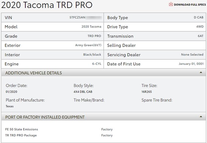Click the Transmission label
The image size is (207, 143).
[x=120, y=36]
